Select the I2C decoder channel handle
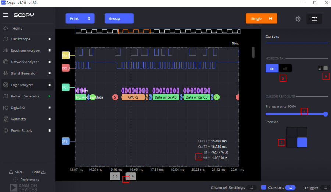 coord(65,87)
